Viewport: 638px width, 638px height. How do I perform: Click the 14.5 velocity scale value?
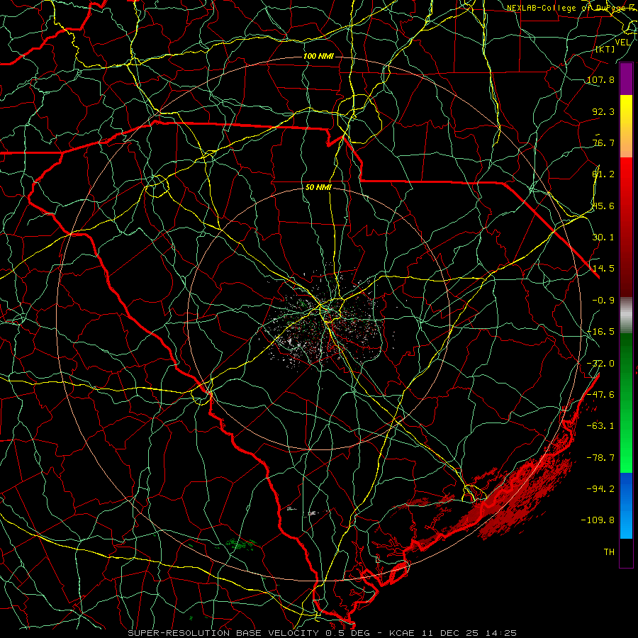[603, 269]
